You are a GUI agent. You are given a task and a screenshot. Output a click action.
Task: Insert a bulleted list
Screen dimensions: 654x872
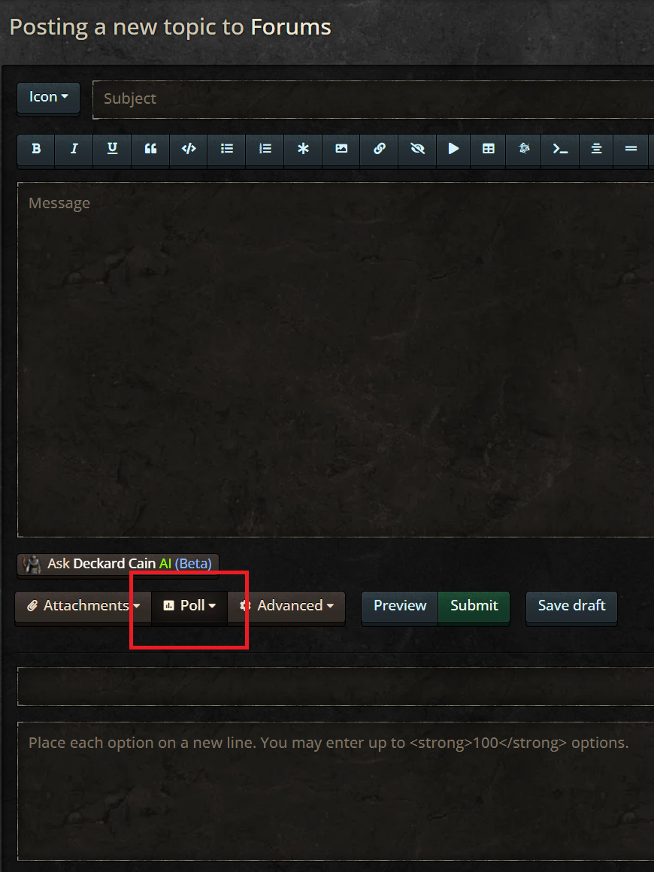[x=226, y=149]
